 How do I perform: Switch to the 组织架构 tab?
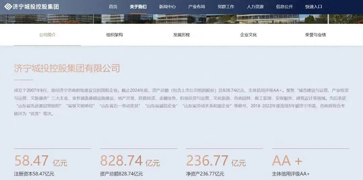(114, 35)
